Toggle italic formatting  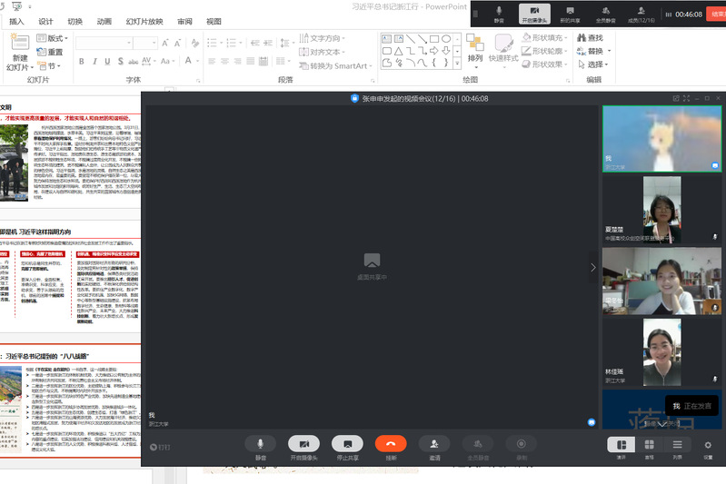coord(94,61)
